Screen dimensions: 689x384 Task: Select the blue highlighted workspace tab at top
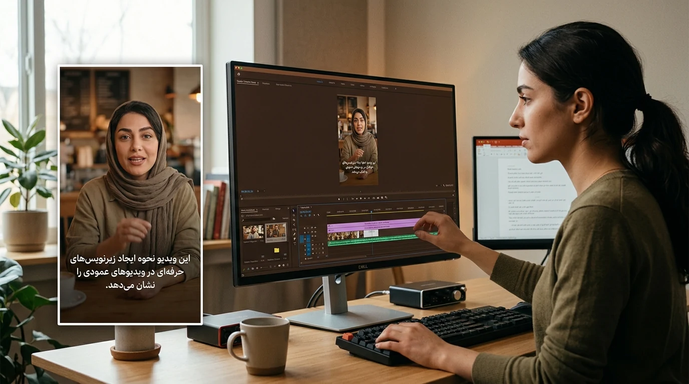pos(320,81)
